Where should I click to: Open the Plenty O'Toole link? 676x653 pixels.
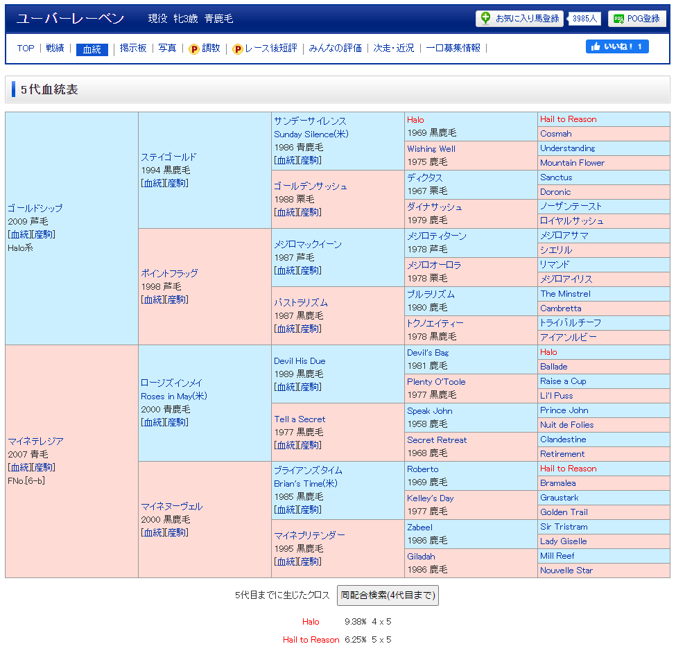tap(436, 381)
